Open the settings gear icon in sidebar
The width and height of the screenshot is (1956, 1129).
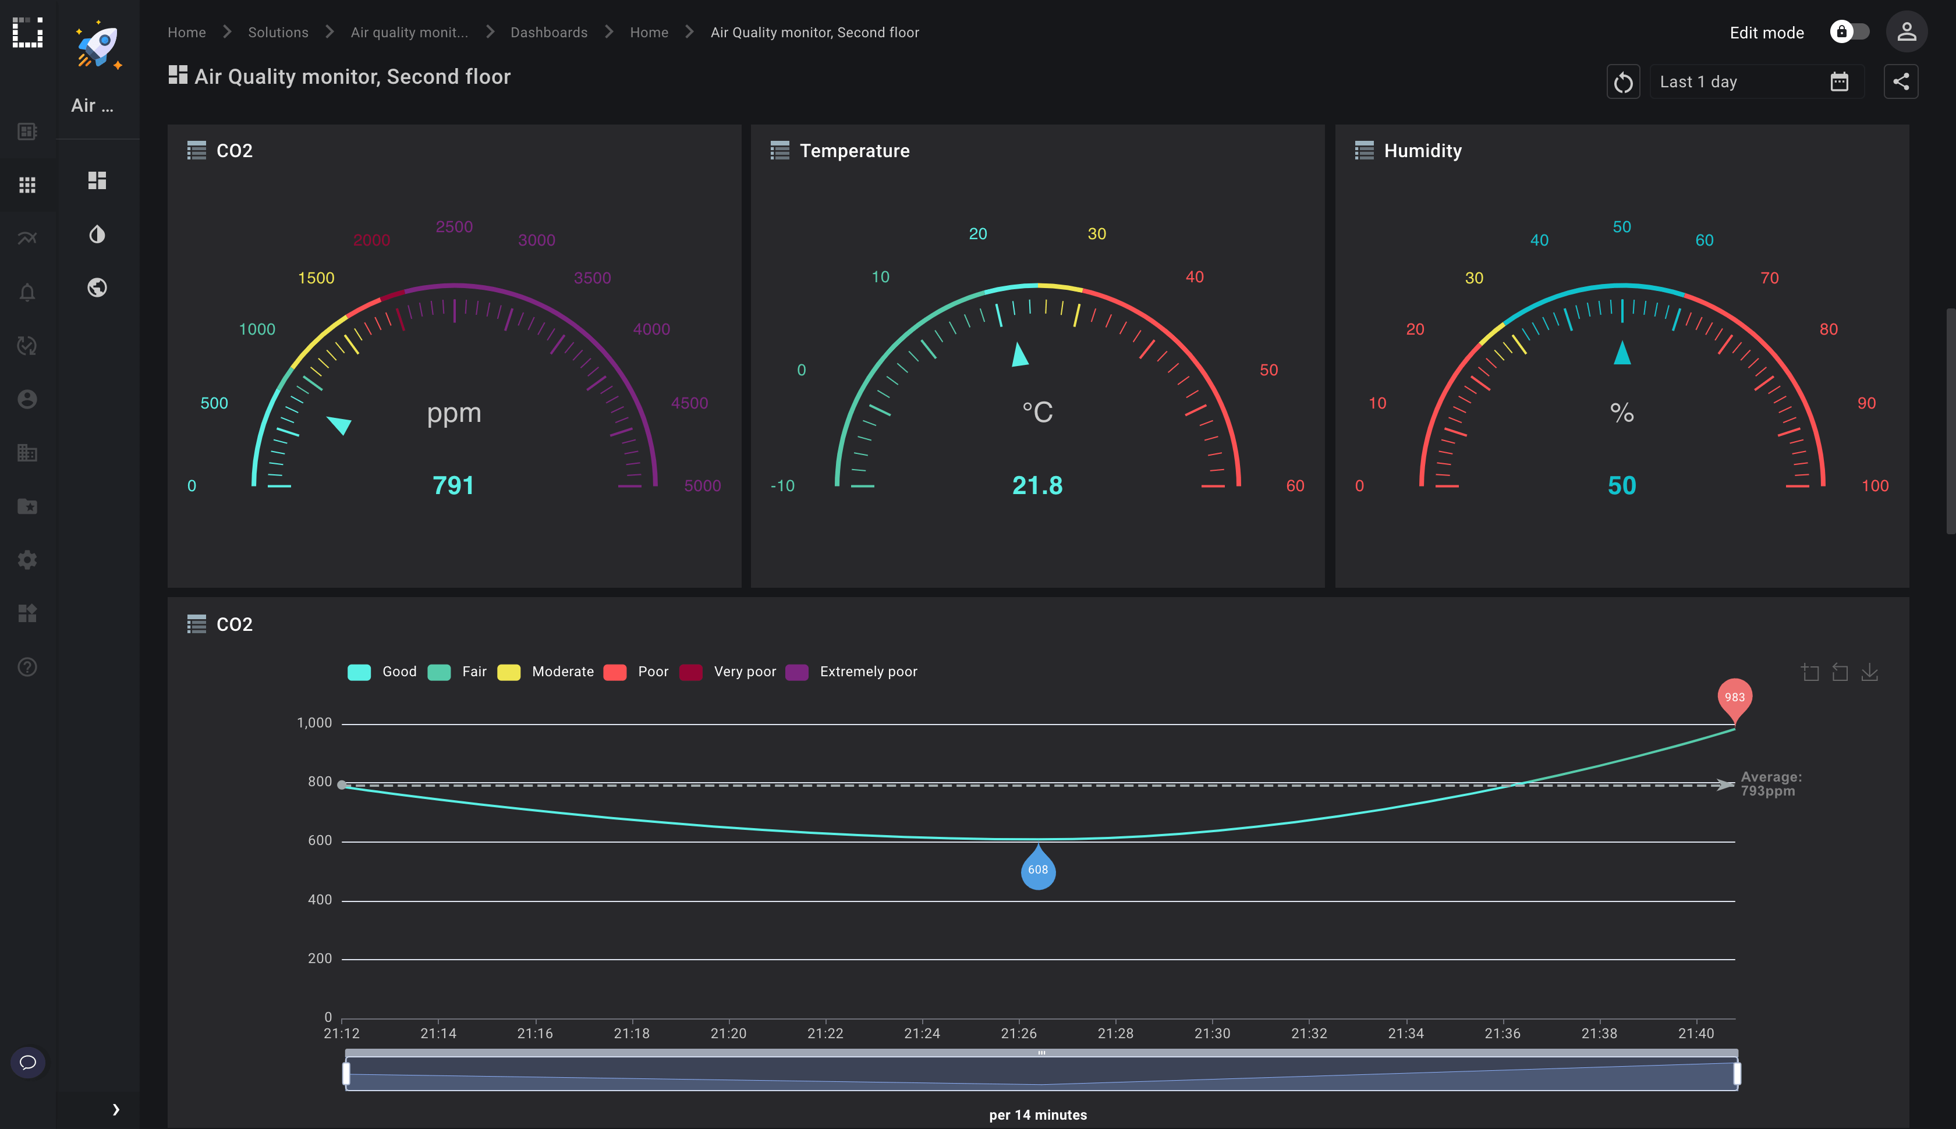[x=27, y=560]
